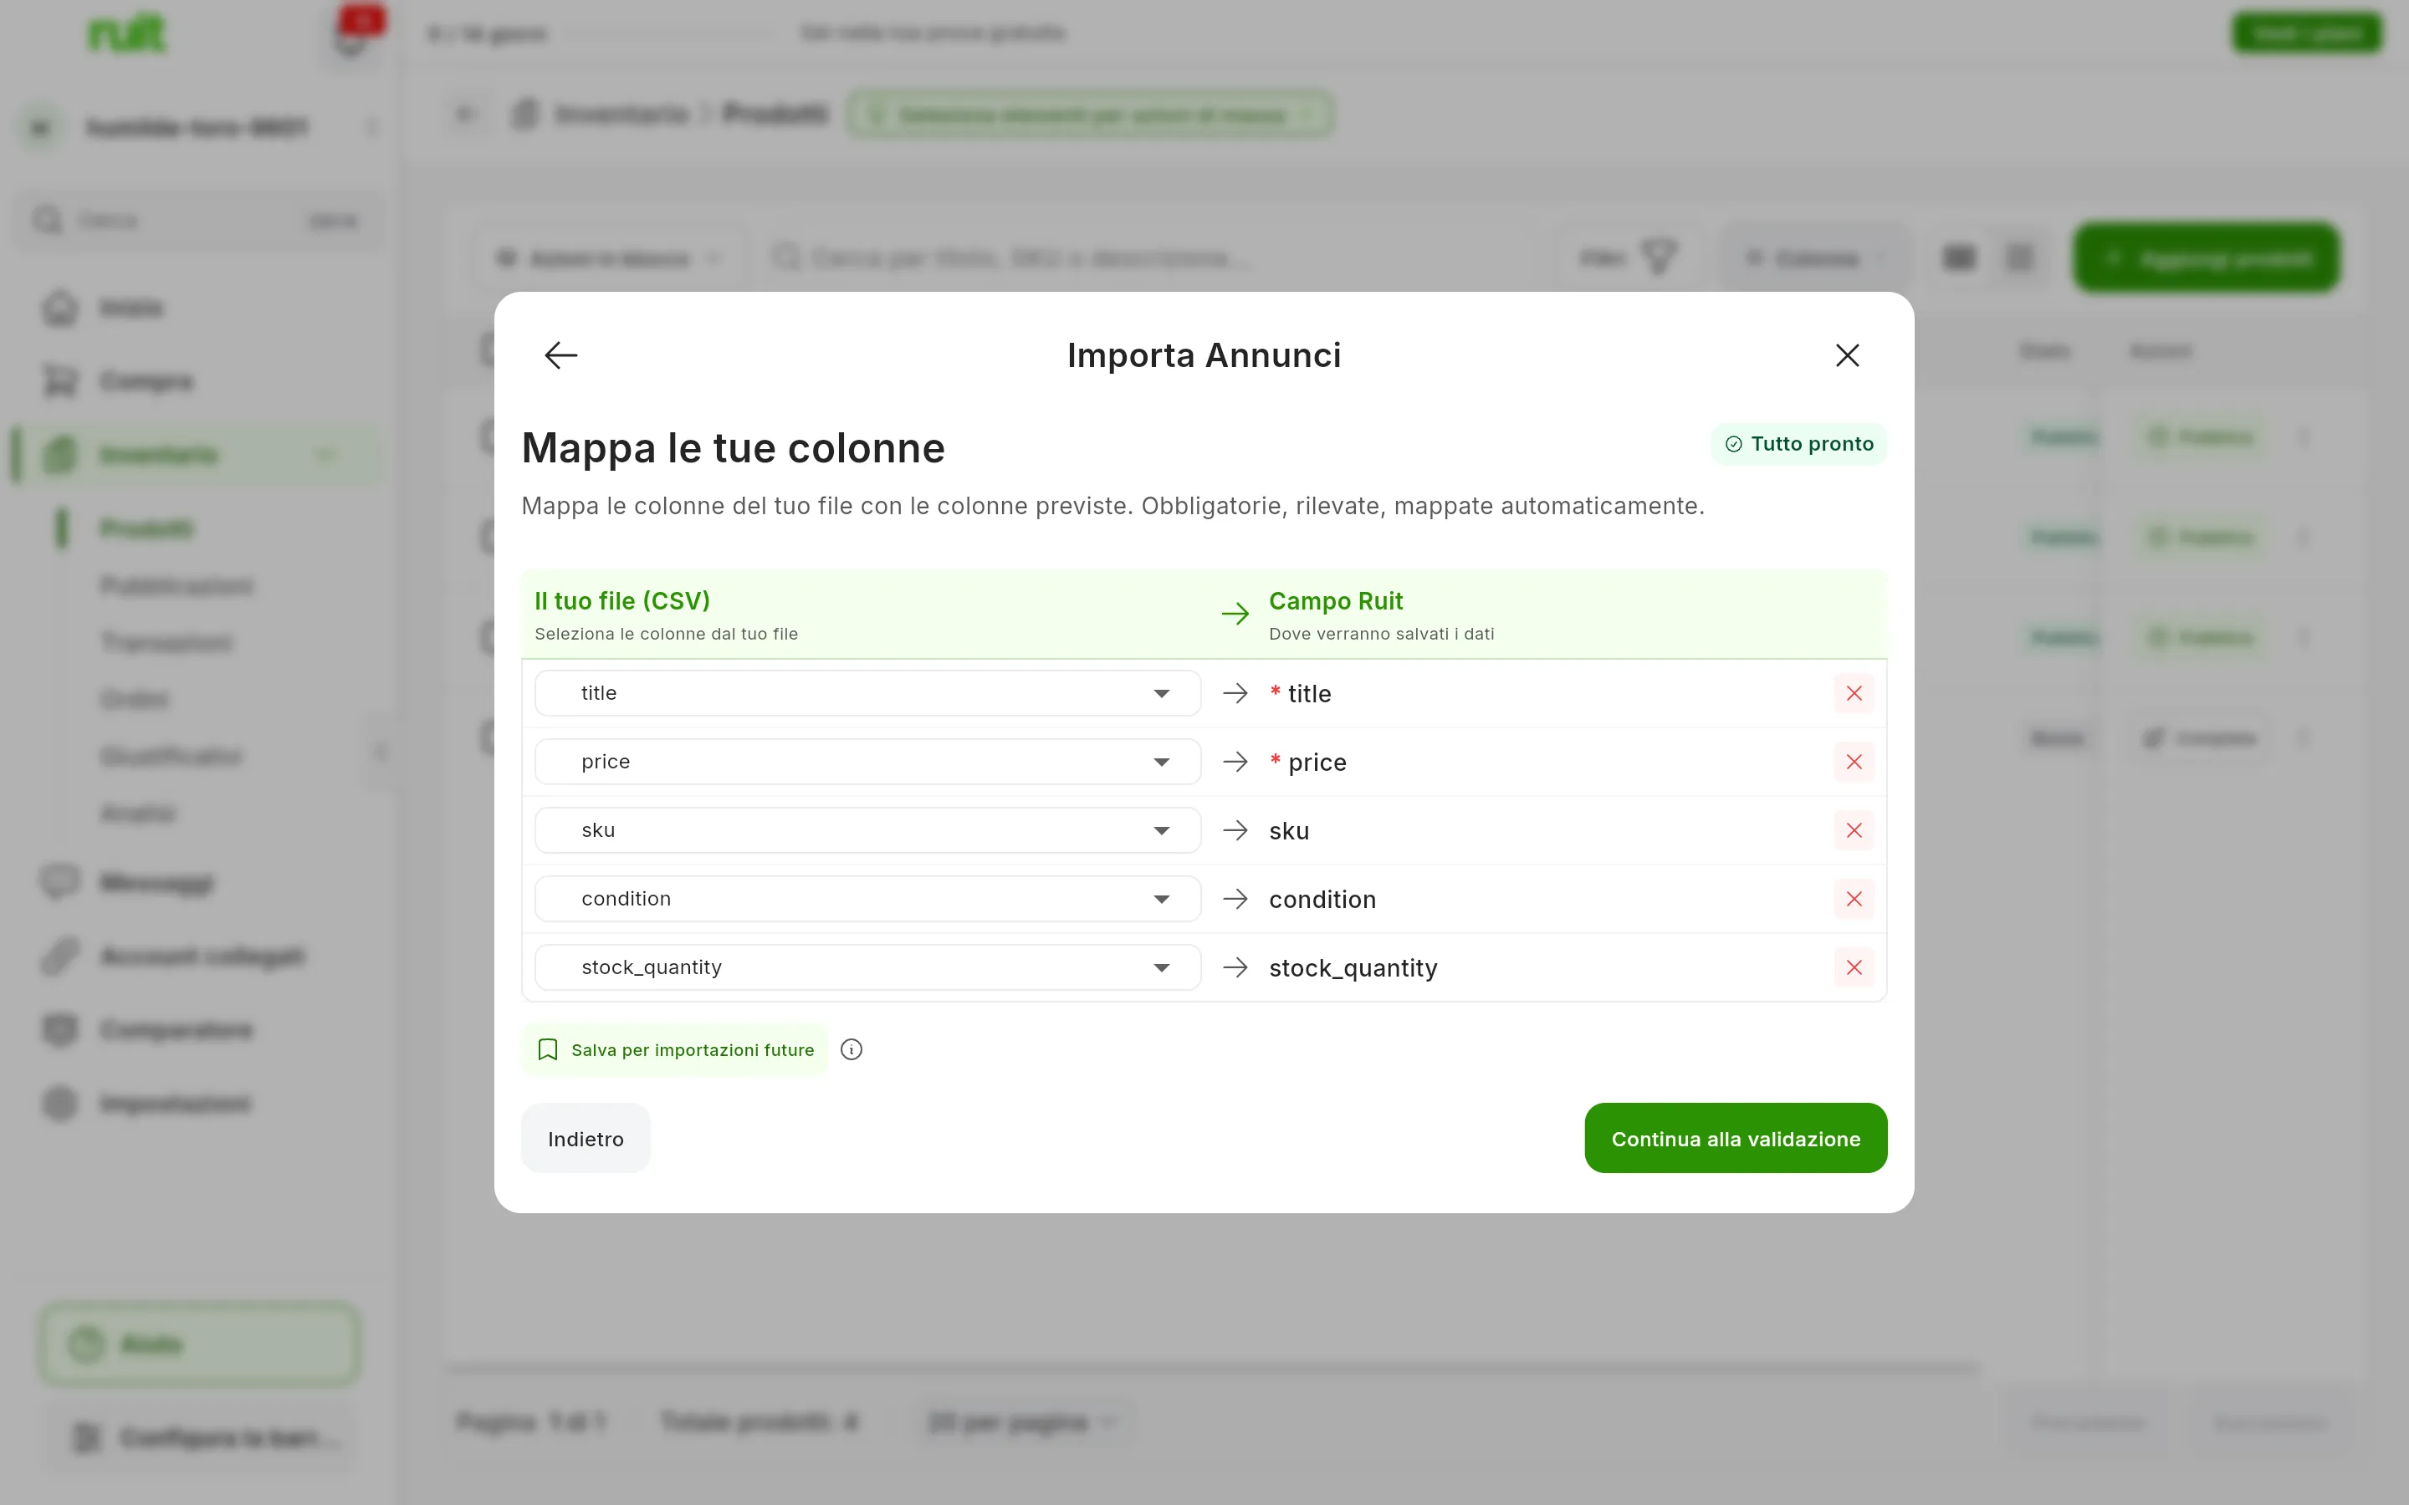Remove the title field mapping
This screenshot has width=2409, height=1505.
1854,693
